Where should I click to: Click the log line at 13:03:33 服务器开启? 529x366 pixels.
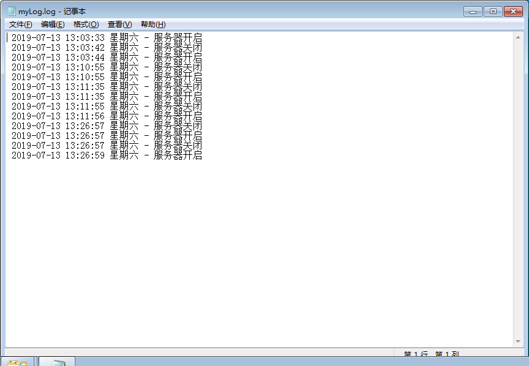tap(107, 37)
